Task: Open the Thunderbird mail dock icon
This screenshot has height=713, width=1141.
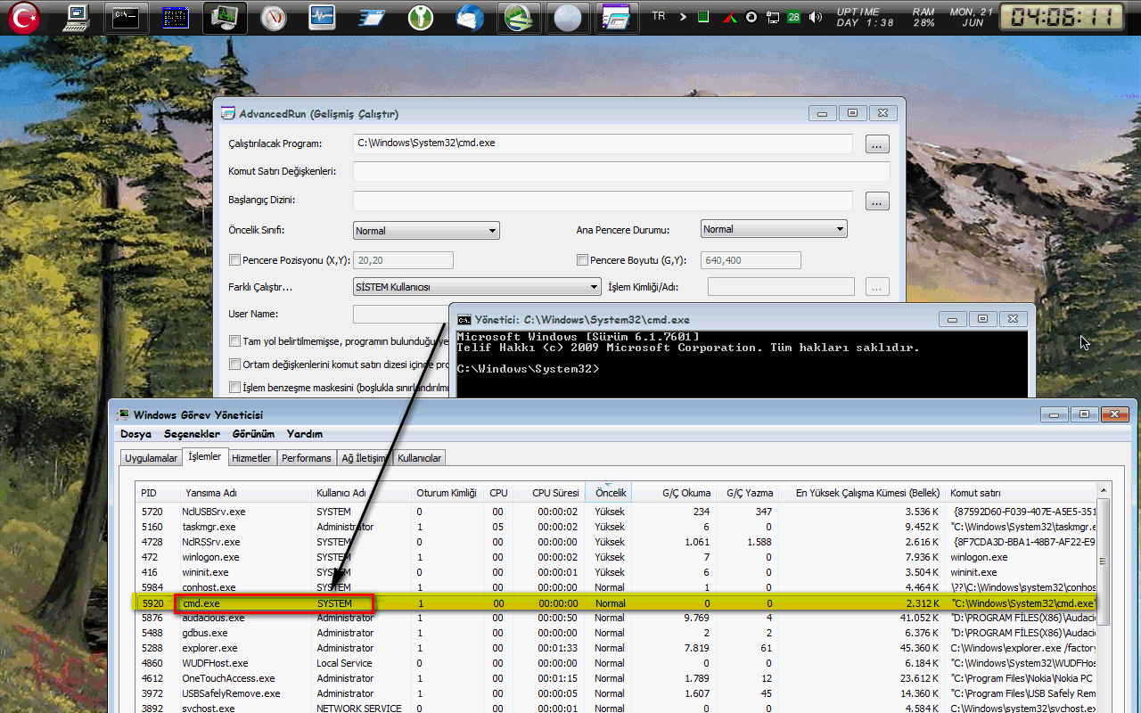Action: (x=469, y=18)
